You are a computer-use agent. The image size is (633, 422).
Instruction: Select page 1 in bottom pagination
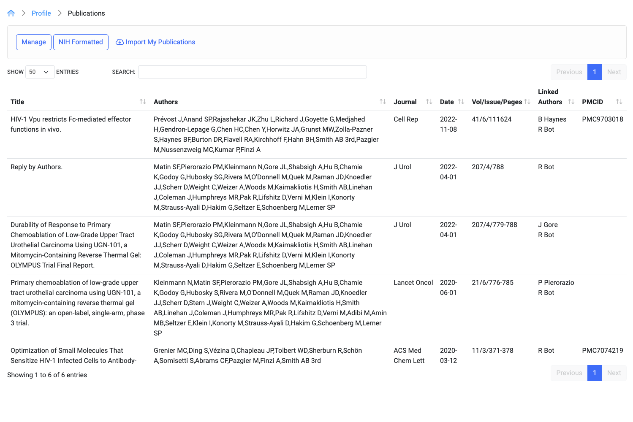(595, 373)
